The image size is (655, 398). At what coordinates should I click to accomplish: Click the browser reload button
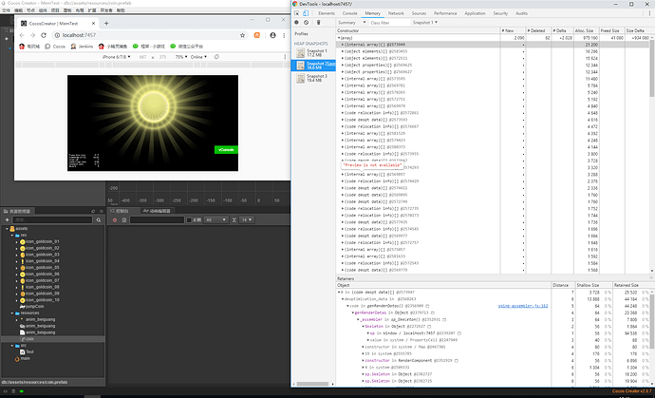[x=43, y=34]
